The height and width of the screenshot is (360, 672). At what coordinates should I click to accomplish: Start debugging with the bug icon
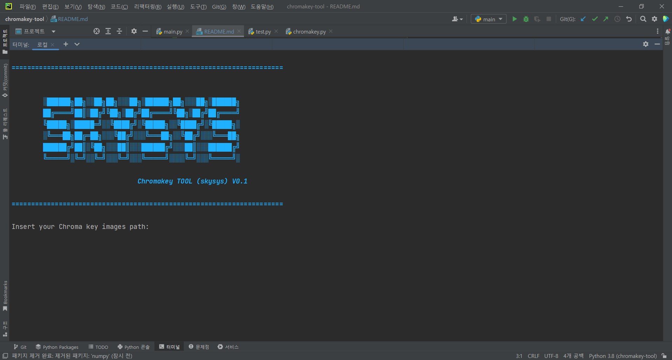[x=526, y=19]
